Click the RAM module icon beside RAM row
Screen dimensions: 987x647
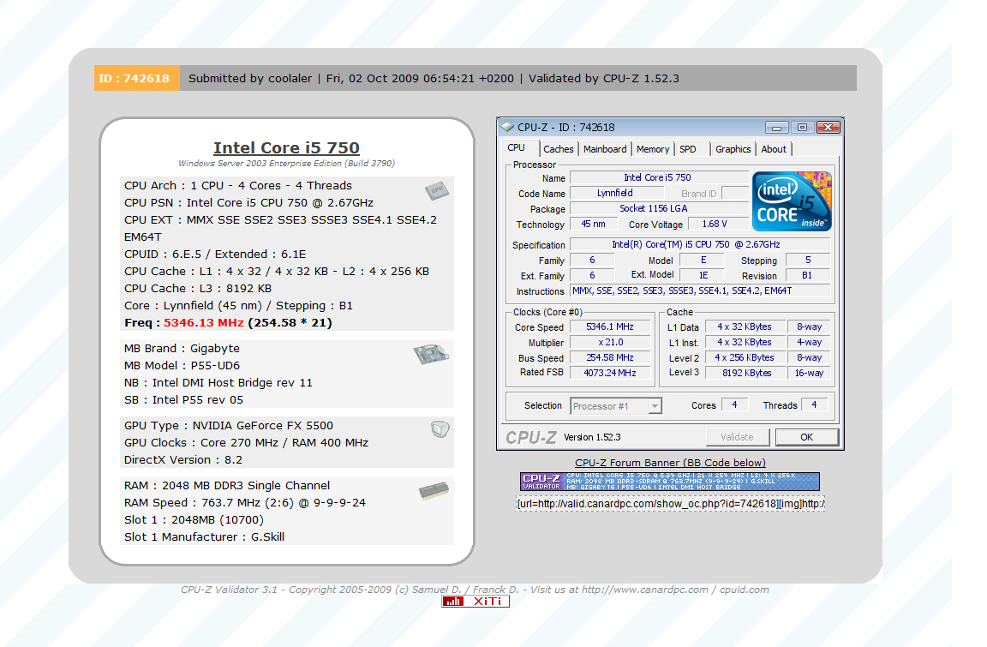(434, 490)
